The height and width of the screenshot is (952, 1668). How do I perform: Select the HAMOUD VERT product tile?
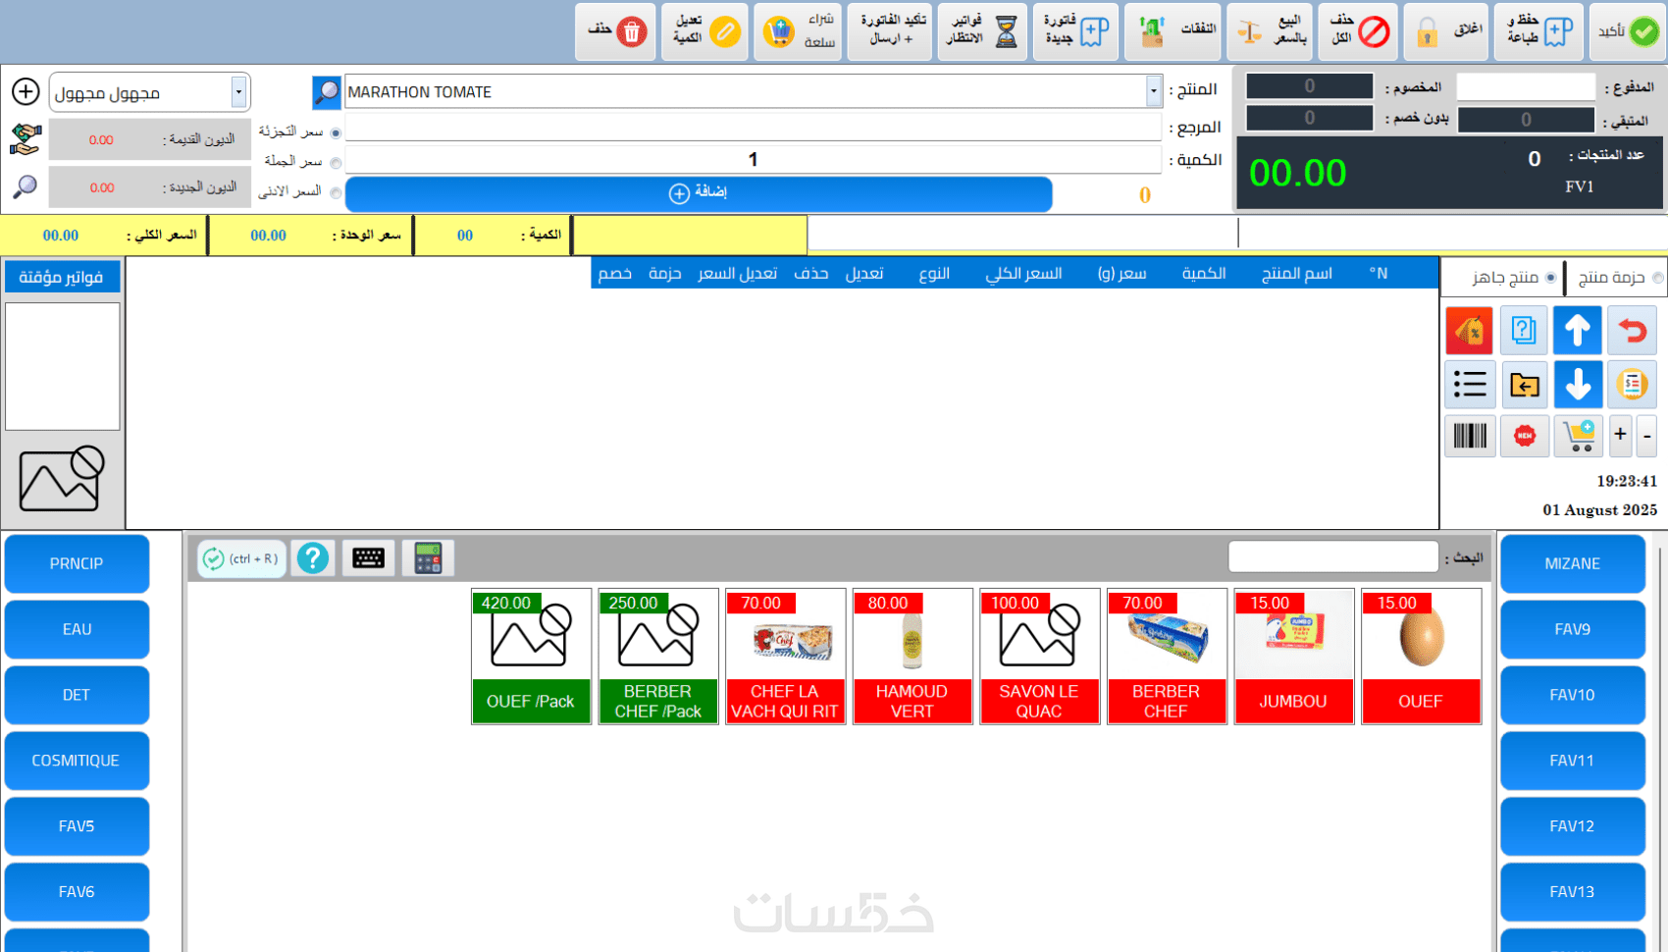912,657
